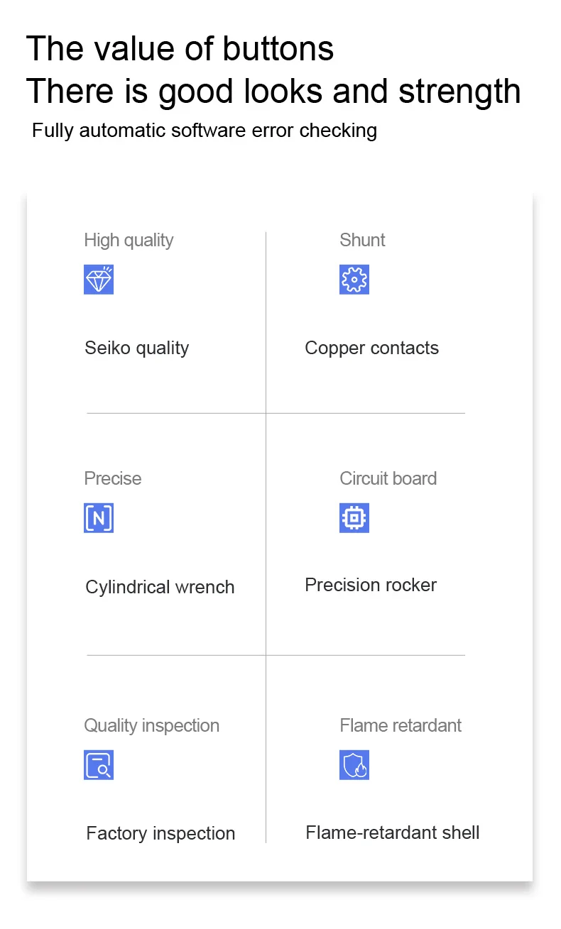This screenshot has width=561, height=929.
Task: Click the Seiko quality label
Action: point(137,348)
